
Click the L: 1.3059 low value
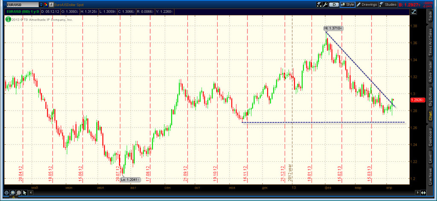107,12
